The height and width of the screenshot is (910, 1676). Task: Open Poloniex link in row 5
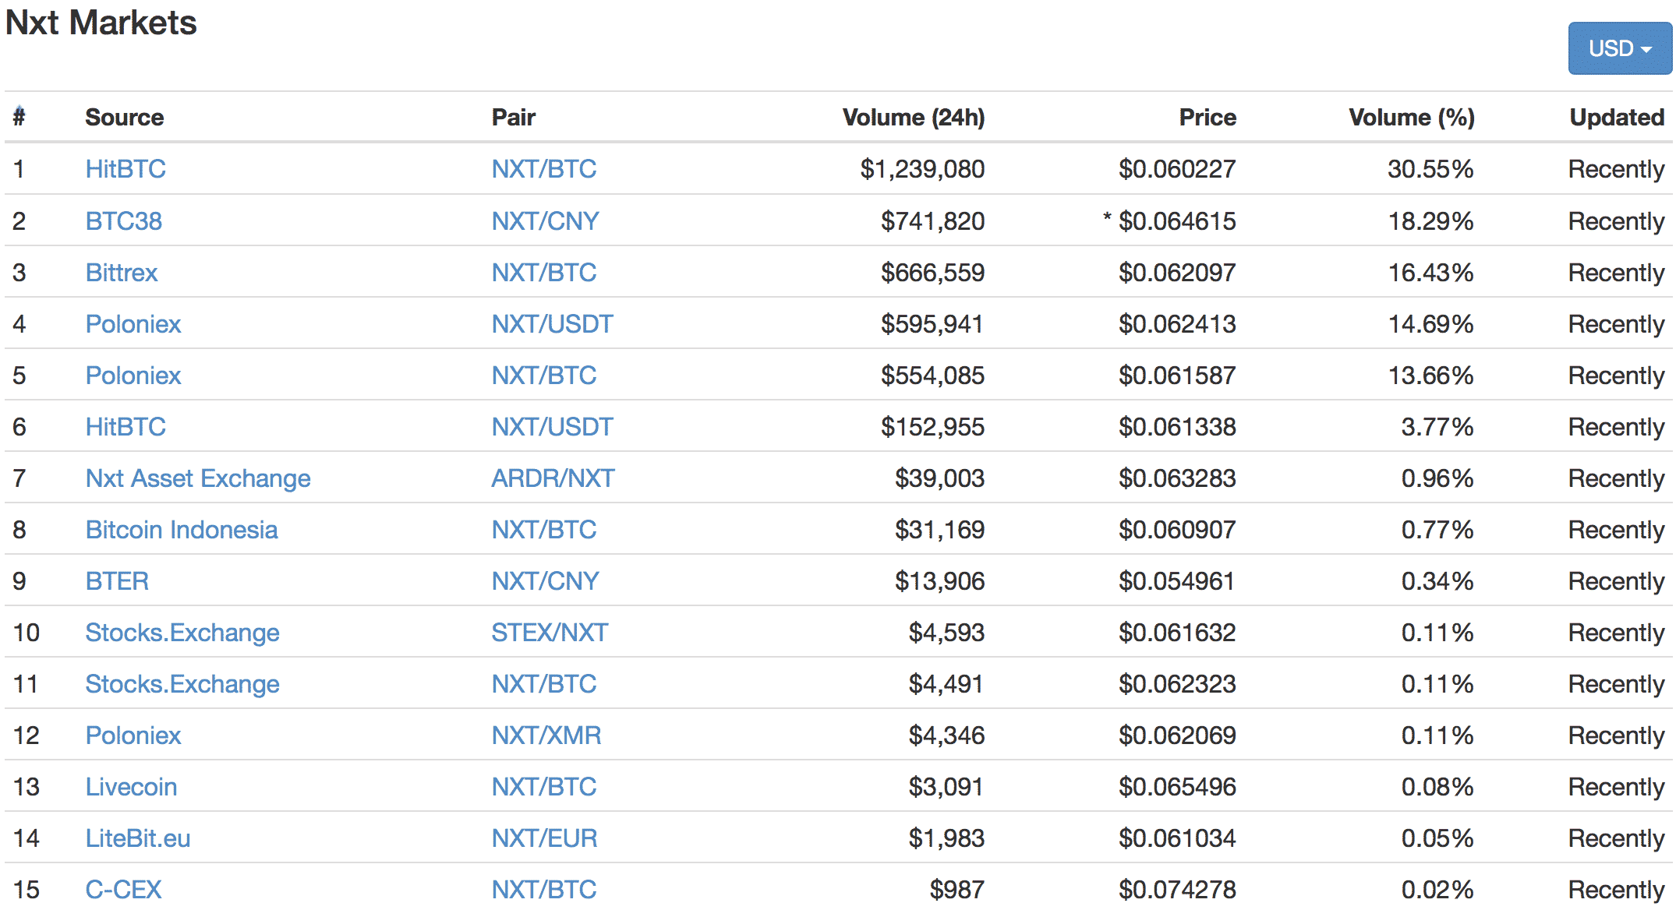(x=133, y=376)
